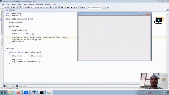Open the Edit menu
169x95 pixels.
[x=8, y=4]
